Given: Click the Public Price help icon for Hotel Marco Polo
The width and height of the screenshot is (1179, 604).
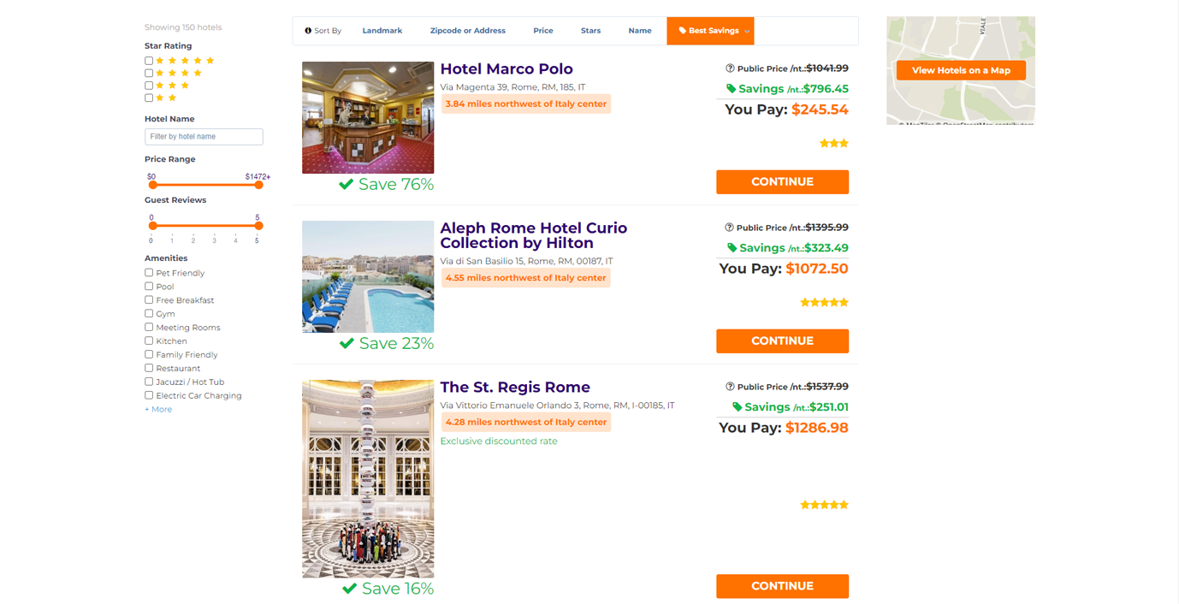Looking at the screenshot, I should (730, 68).
